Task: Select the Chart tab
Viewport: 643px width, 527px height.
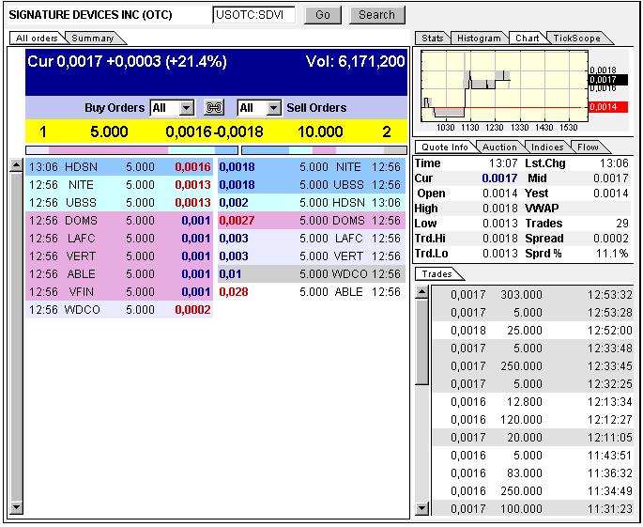Action: [x=527, y=39]
